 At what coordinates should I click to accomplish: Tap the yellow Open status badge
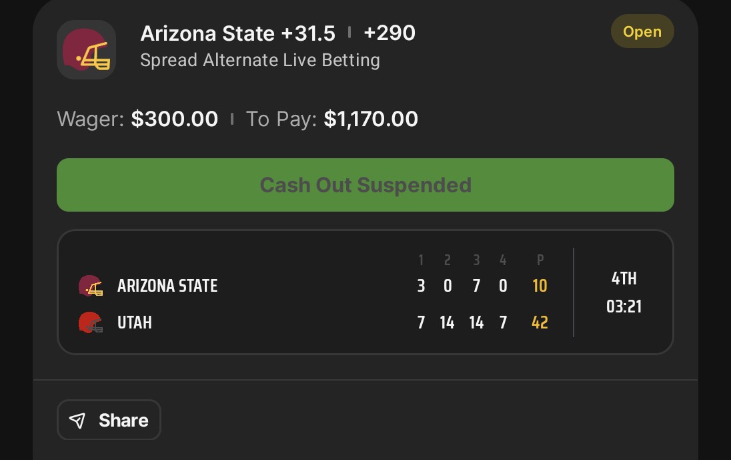pos(642,32)
